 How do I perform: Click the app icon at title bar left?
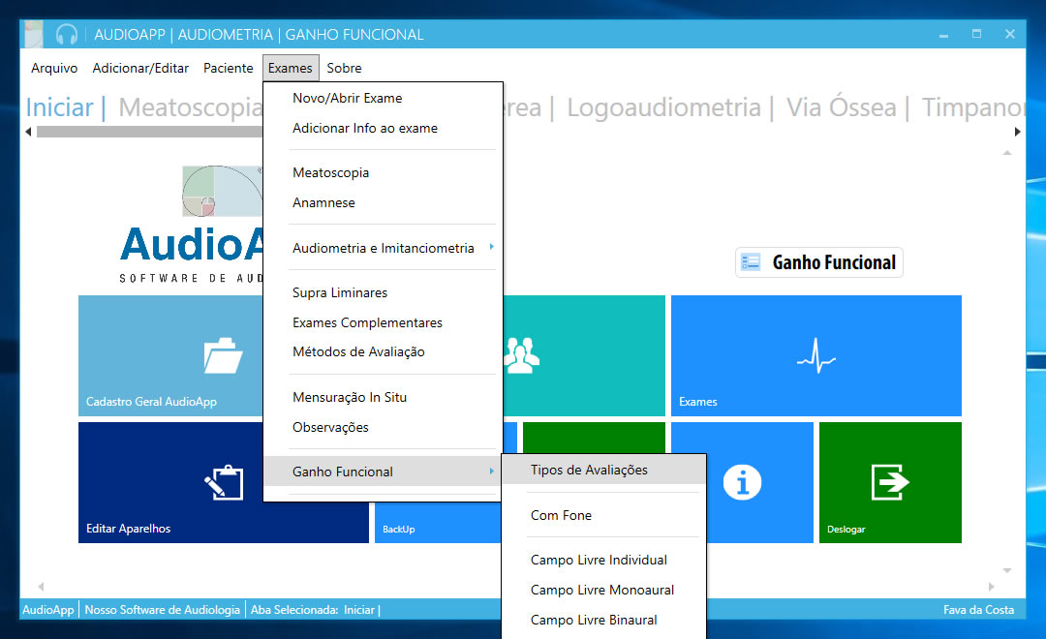[34, 34]
